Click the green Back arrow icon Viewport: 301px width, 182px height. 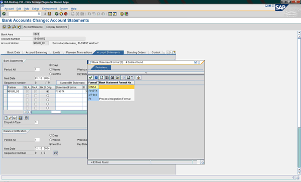pyautogui.click(x=56, y=14)
